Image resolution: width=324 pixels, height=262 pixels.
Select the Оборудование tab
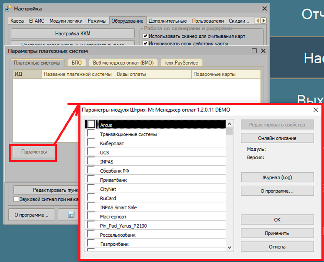pos(127,21)
